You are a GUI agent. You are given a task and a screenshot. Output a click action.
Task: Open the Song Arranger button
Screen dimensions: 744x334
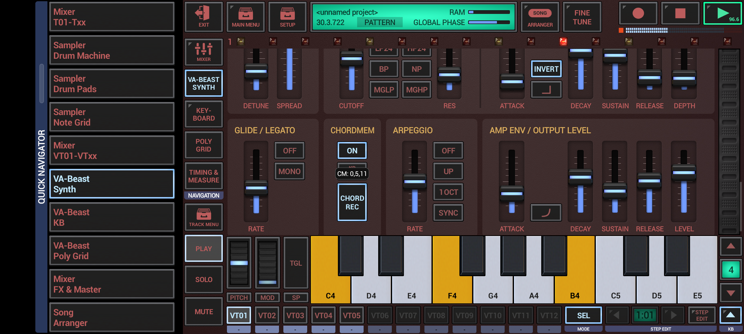pos(540,17)
